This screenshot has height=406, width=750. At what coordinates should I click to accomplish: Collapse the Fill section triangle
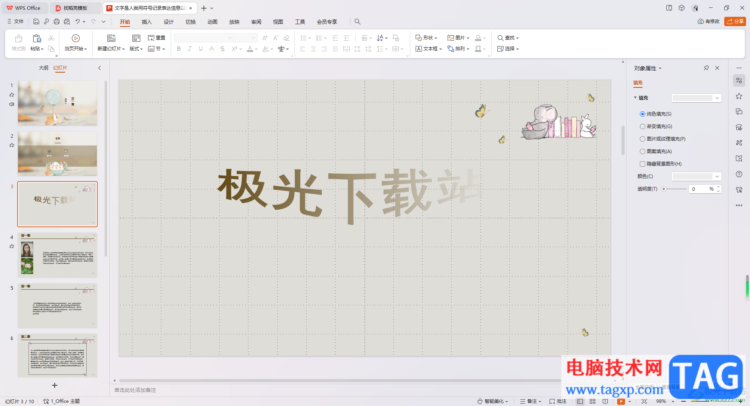pyautogui.click(x=635, y=98)
